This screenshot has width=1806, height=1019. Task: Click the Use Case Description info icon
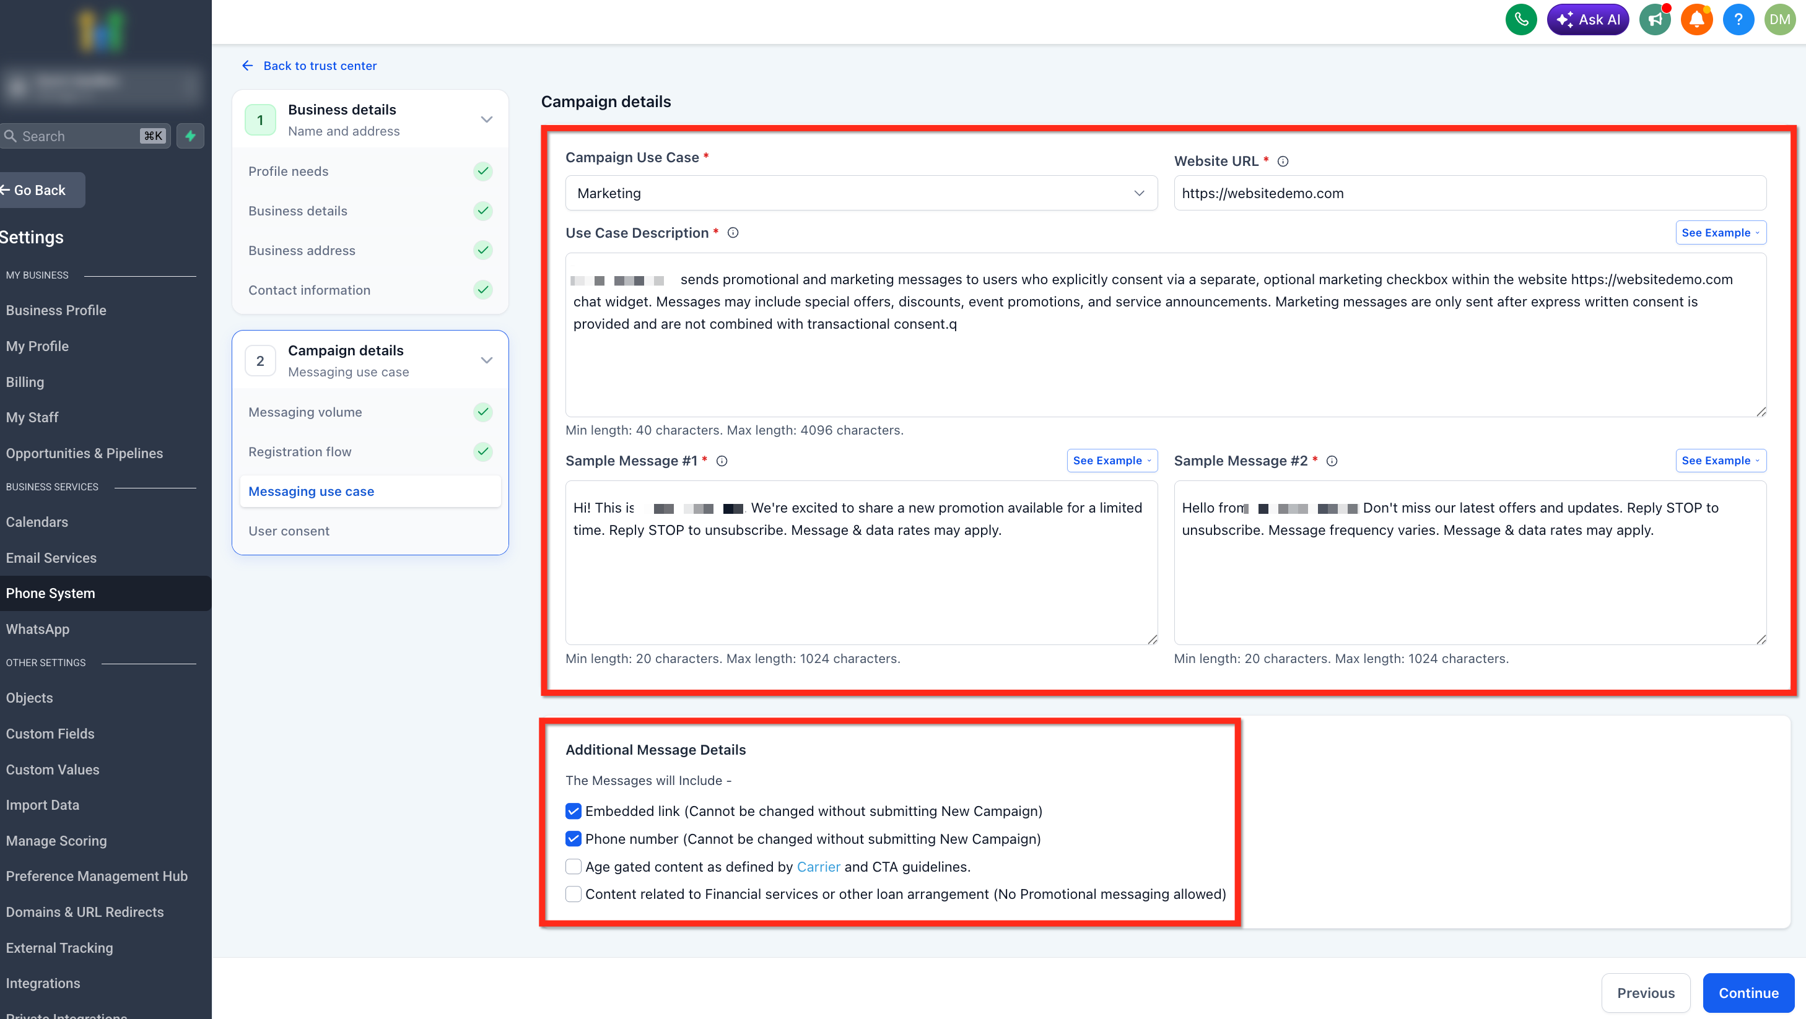pos(733,233)
